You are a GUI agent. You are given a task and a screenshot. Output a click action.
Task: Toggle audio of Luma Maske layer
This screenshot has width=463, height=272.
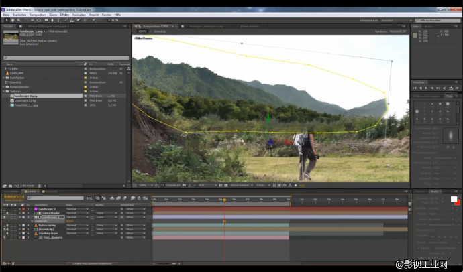[x=7, y=213]
